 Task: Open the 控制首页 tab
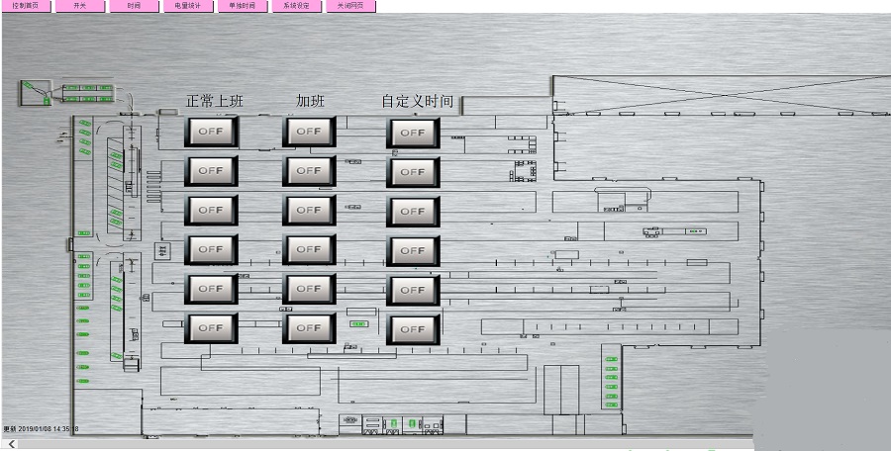[x=26, y=6]
